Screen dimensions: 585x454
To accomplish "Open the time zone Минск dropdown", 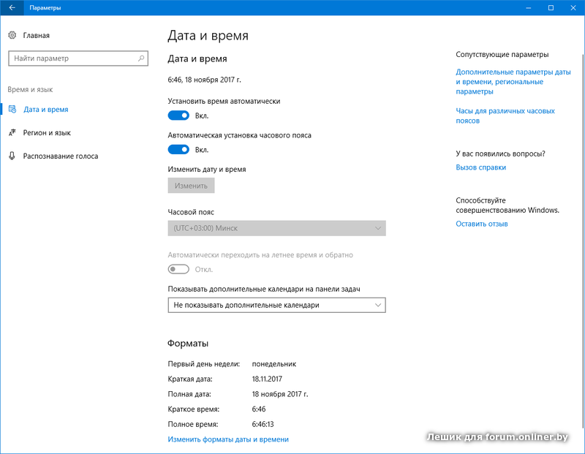I will coord(276,228).
